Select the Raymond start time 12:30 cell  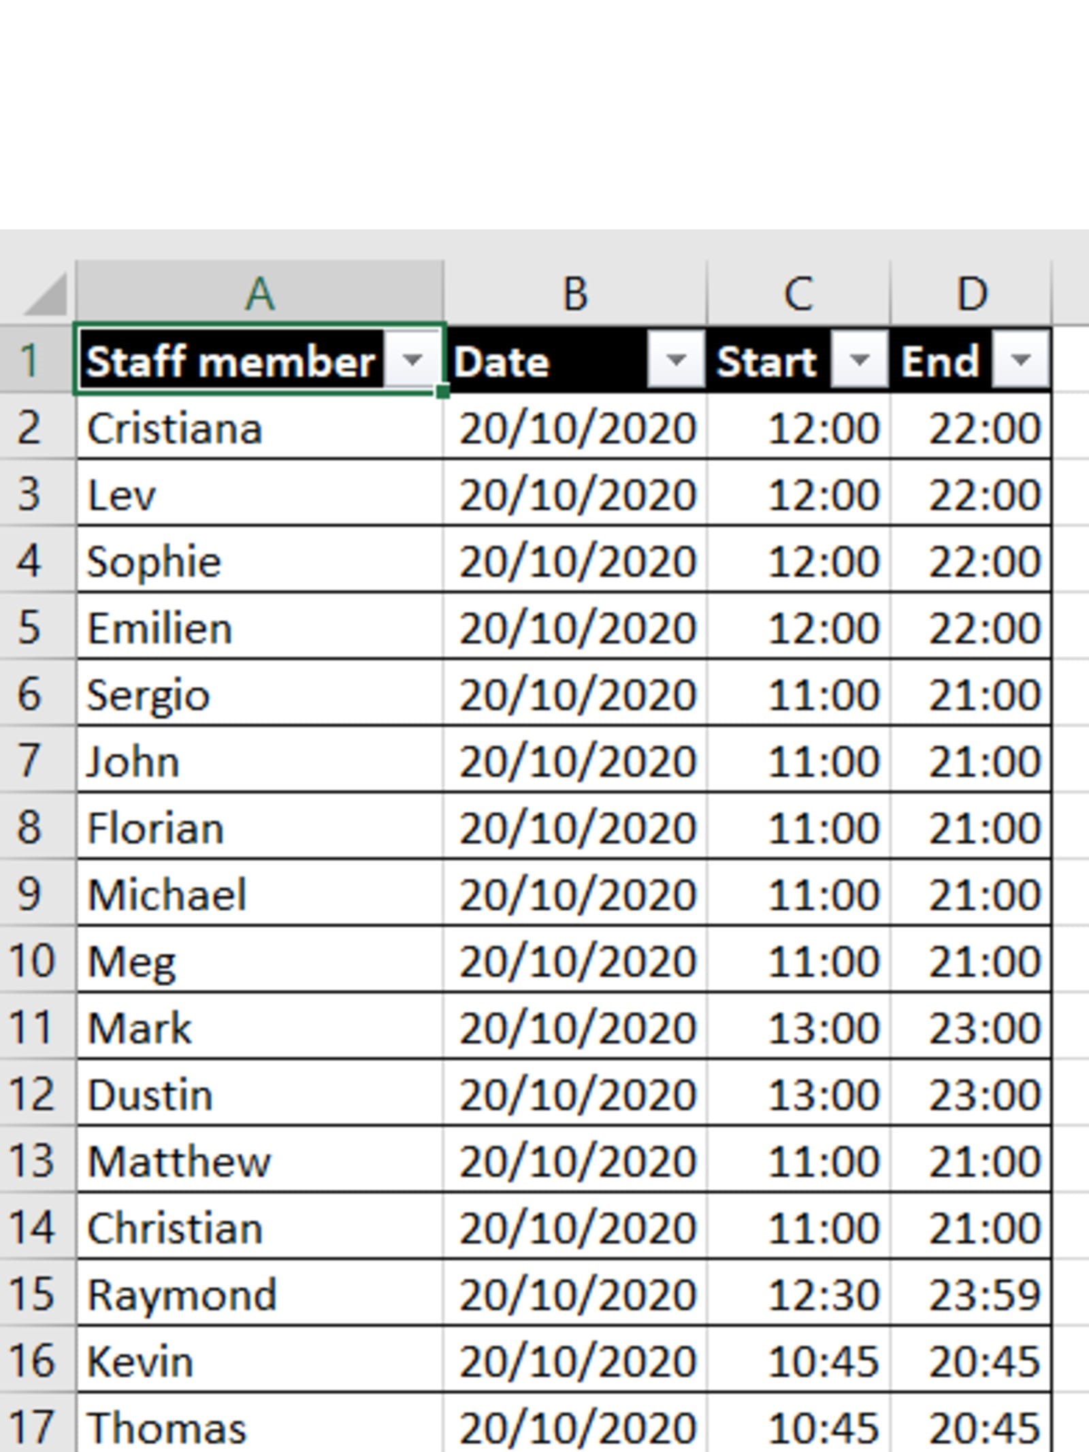(798, 1293)
